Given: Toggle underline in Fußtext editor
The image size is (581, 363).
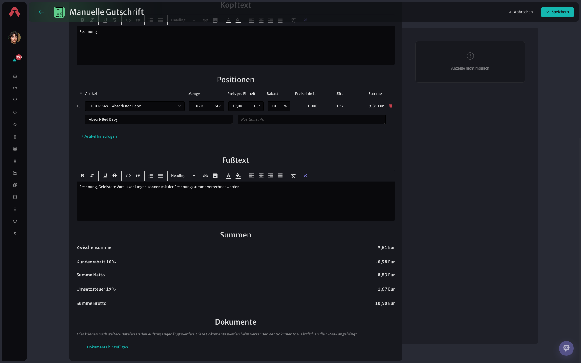Looking at the screenshot, I should [105, 176].
